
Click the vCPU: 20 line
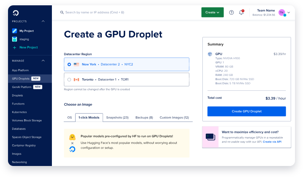point(221,71)
